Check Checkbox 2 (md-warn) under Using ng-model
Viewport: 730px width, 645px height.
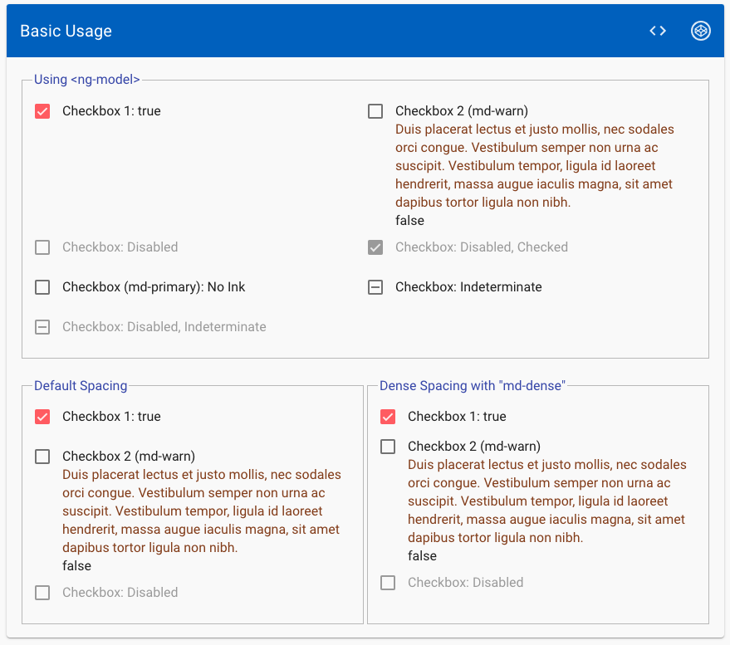(x=375, y=111)
